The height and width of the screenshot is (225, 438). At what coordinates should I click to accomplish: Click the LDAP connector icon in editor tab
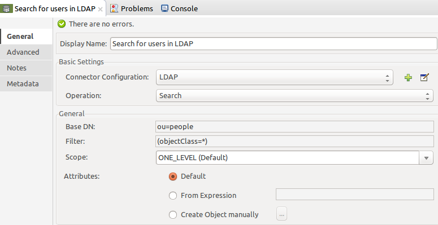pos(6,8)
